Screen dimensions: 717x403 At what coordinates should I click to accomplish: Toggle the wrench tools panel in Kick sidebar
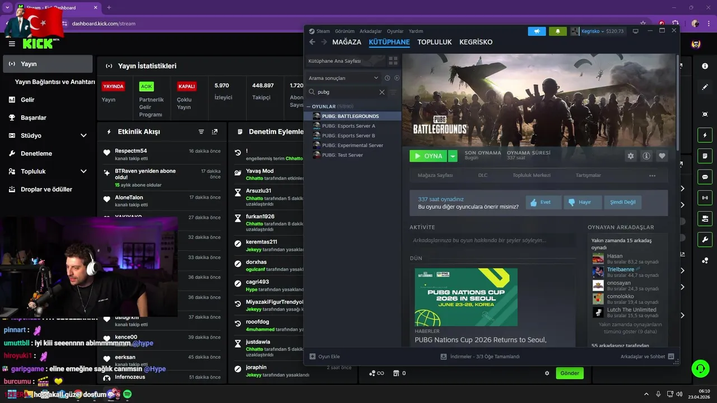705,239
